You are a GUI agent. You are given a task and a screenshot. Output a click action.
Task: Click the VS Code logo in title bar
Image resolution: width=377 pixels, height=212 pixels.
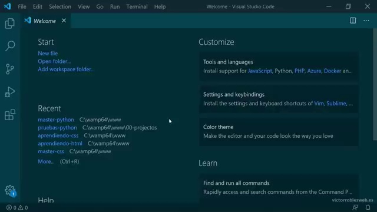click(x=7, y=6)
